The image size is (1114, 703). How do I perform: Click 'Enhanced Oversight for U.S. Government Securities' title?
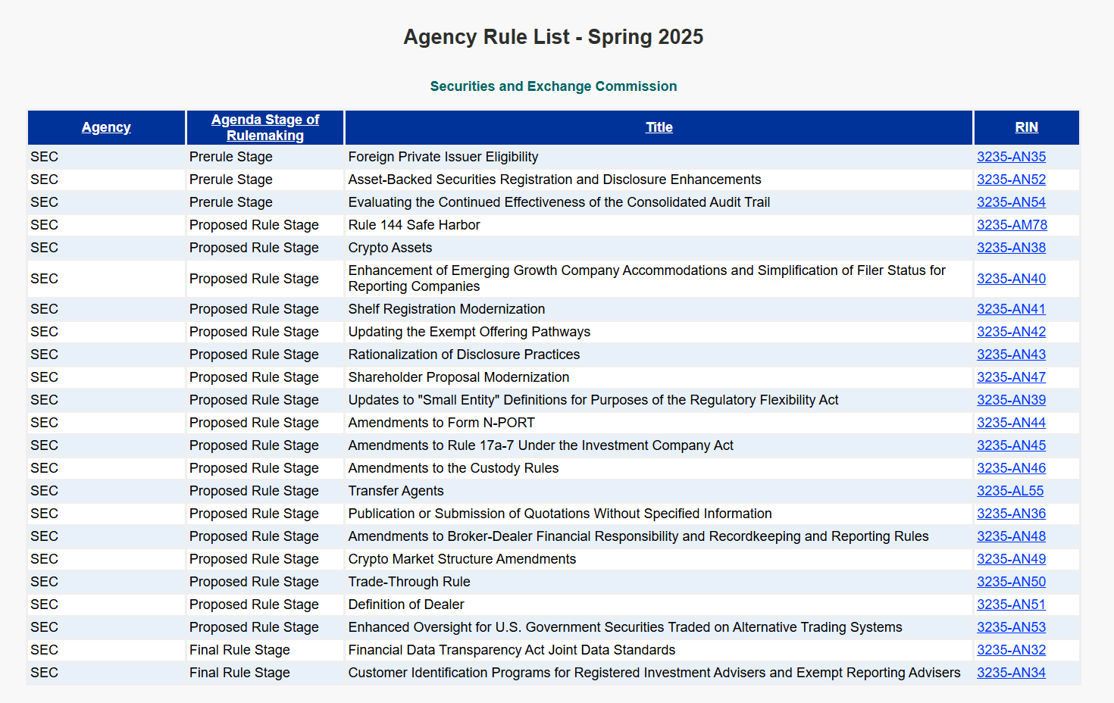625,627
